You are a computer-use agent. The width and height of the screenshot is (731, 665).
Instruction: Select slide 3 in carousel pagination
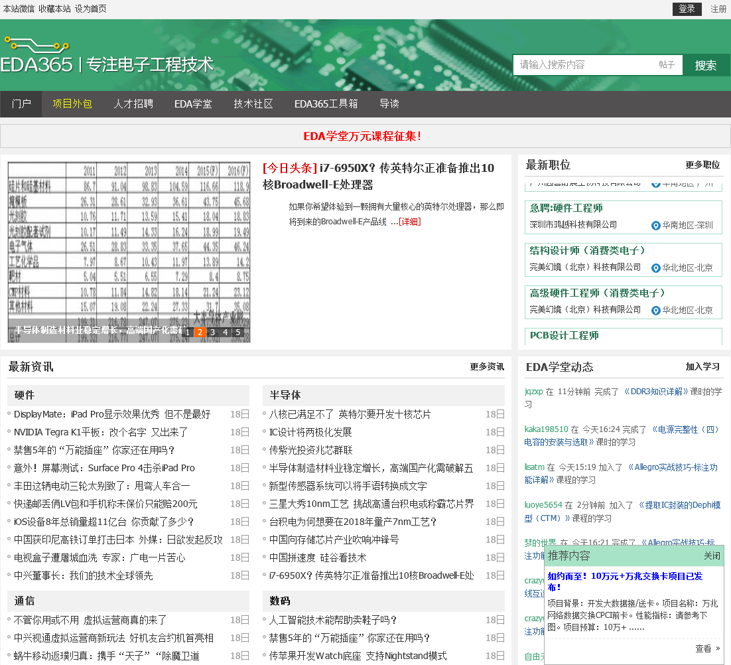pyautogui.click(x=213, y=332)
